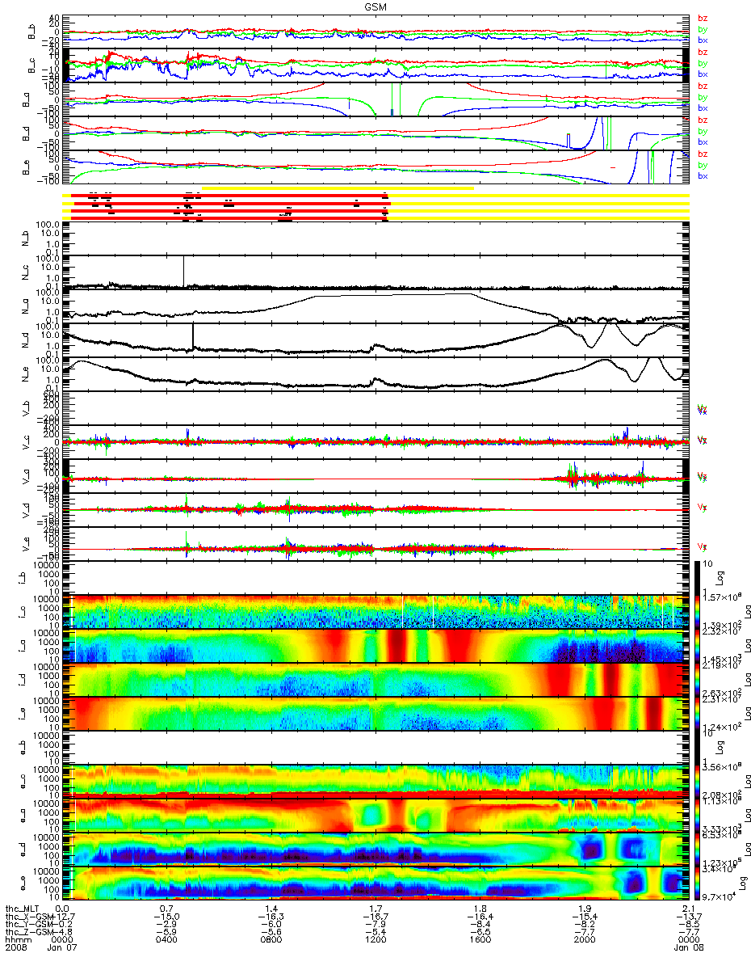Click the 0800 time tick label

point(272,941)
